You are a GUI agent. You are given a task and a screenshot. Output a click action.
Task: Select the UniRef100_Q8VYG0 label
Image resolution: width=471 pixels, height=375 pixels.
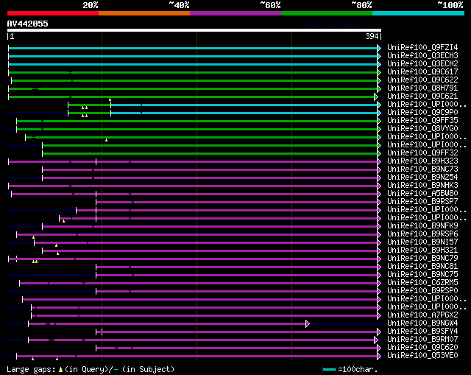click(422, 128)
